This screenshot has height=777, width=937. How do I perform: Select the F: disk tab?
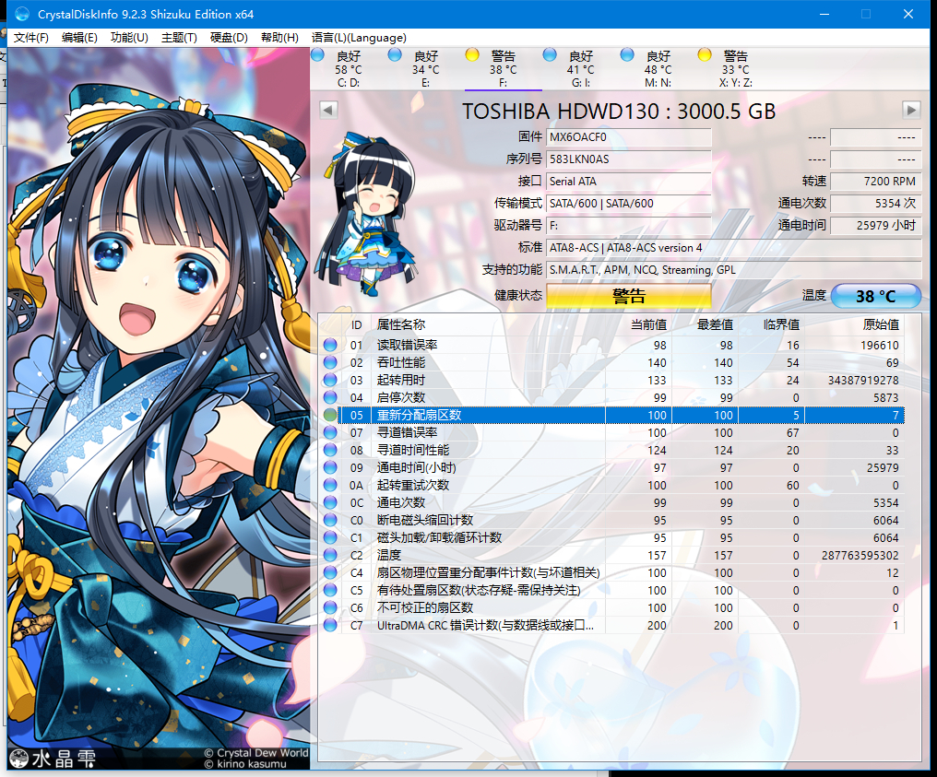point(504,69)
